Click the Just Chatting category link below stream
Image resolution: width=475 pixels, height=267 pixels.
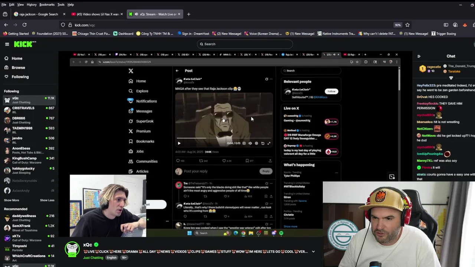point(93,258)
